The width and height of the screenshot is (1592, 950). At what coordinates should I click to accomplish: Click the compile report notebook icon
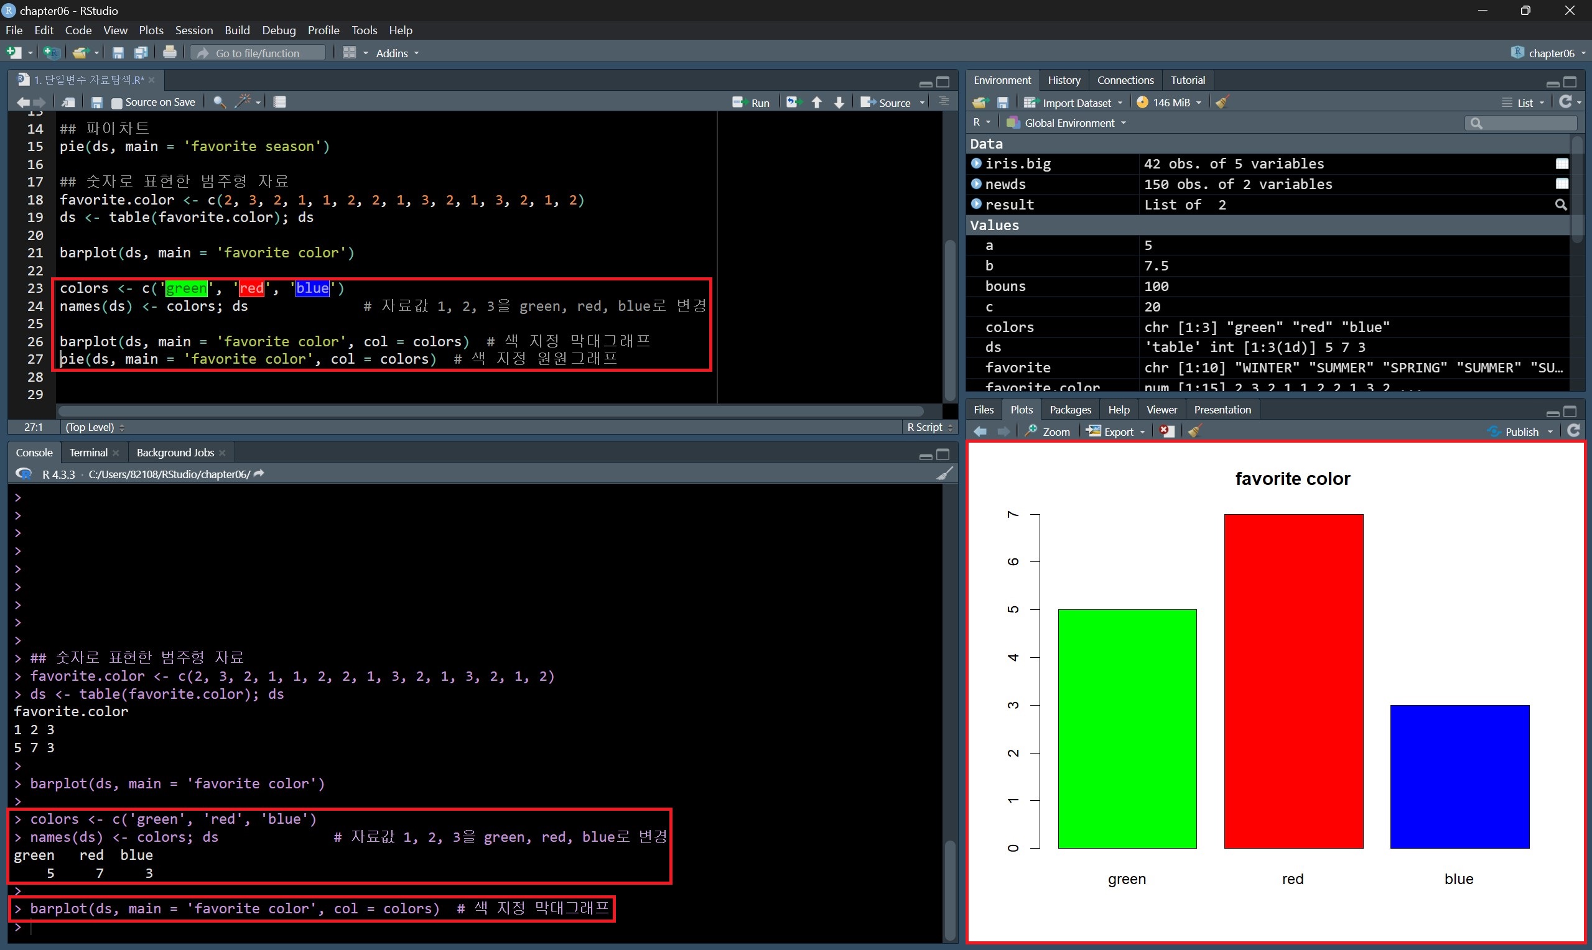coord(280,102)
